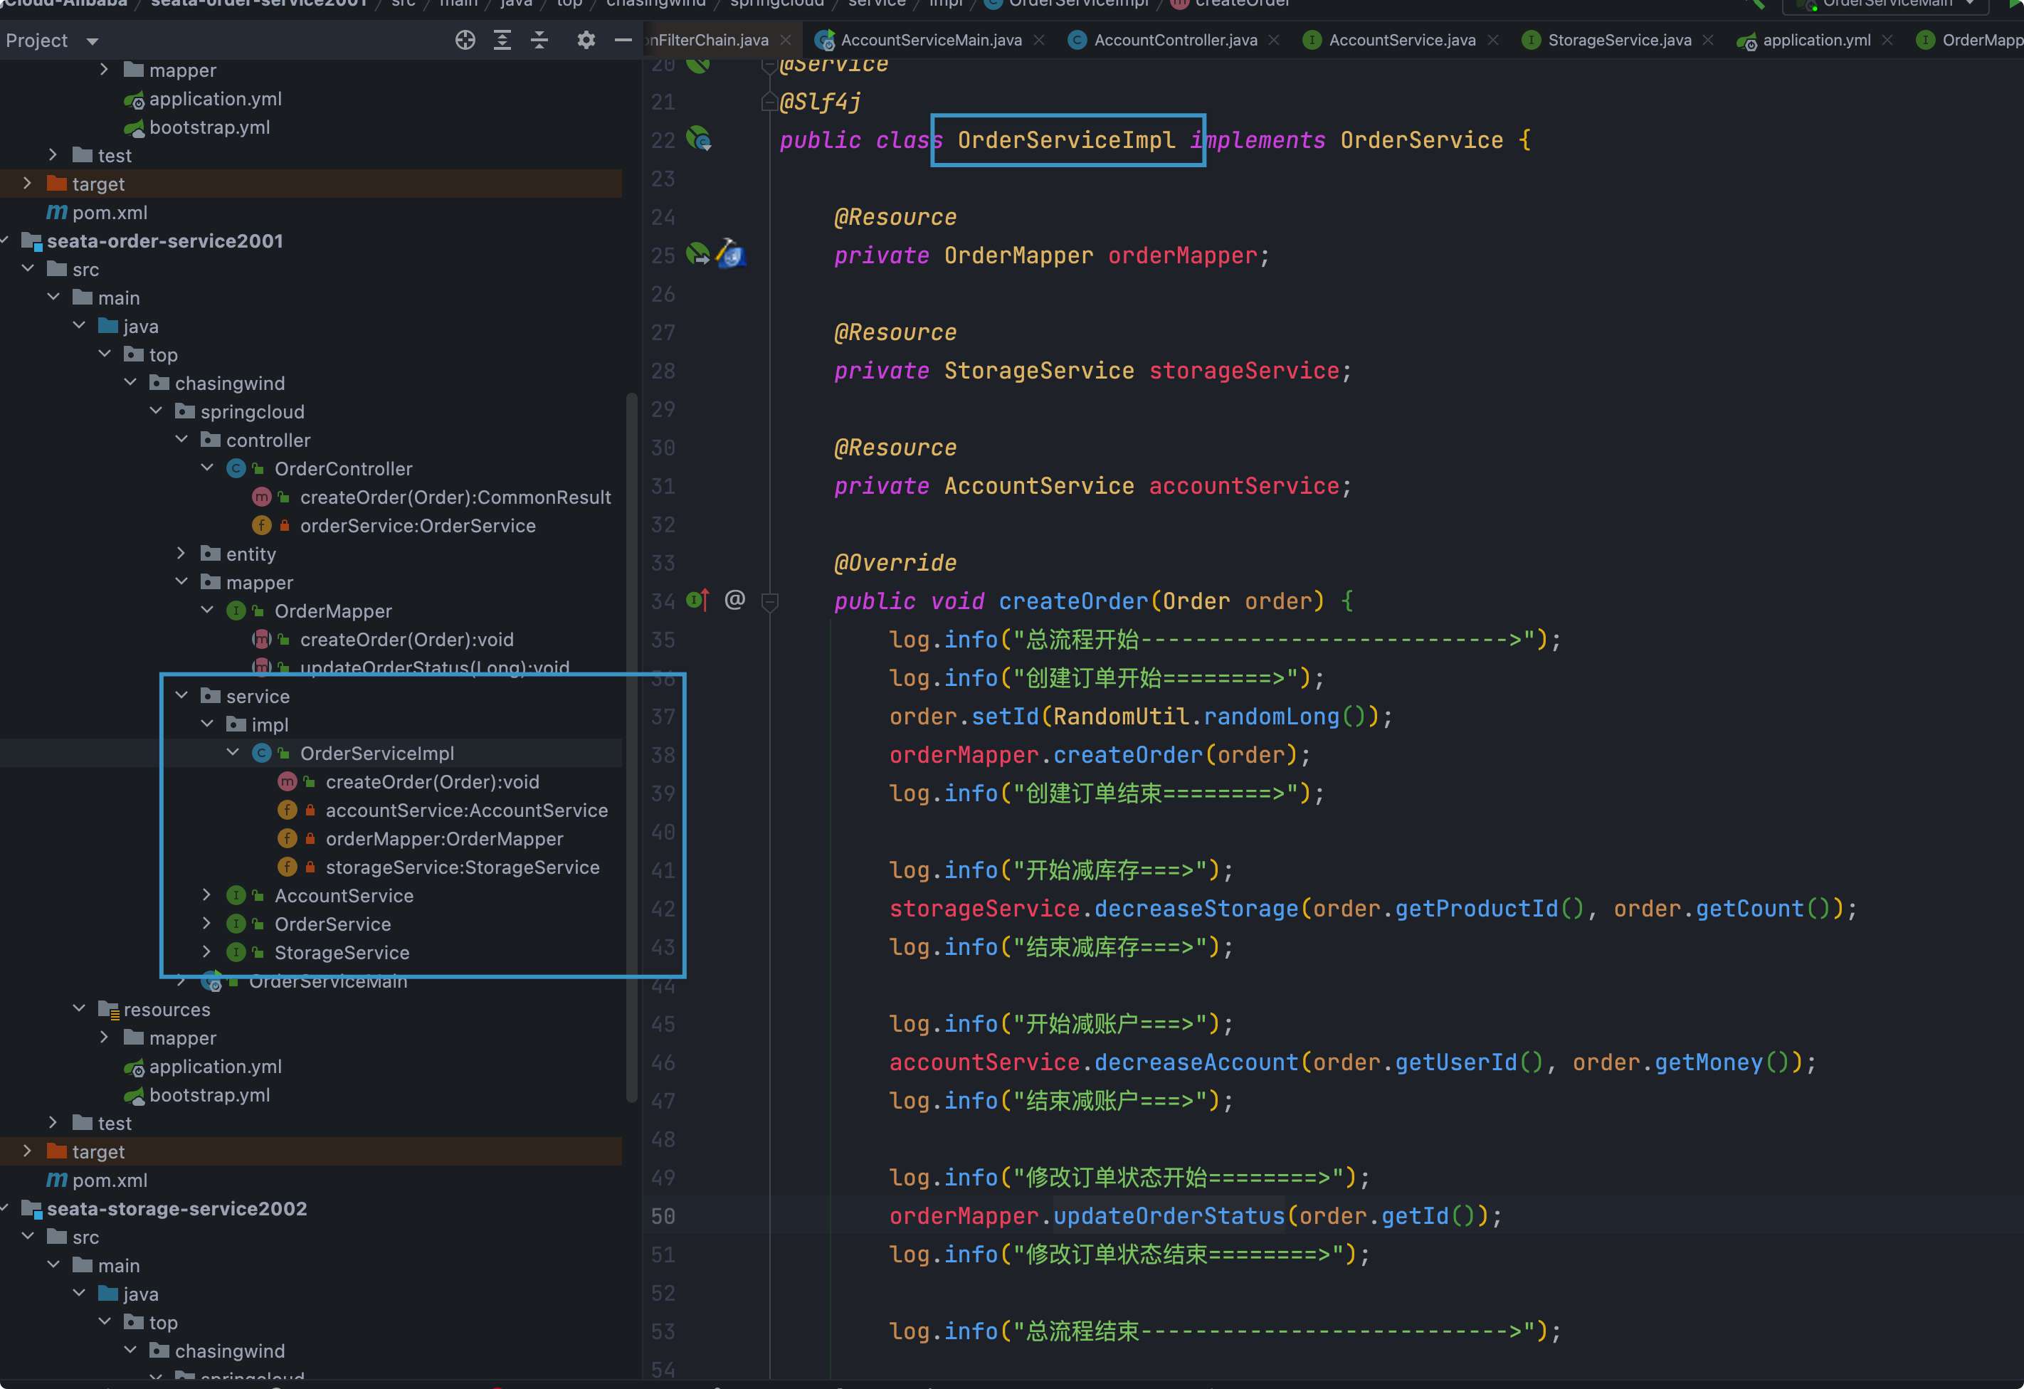Switch to the StorageService.java tab

coord(1618,40)
